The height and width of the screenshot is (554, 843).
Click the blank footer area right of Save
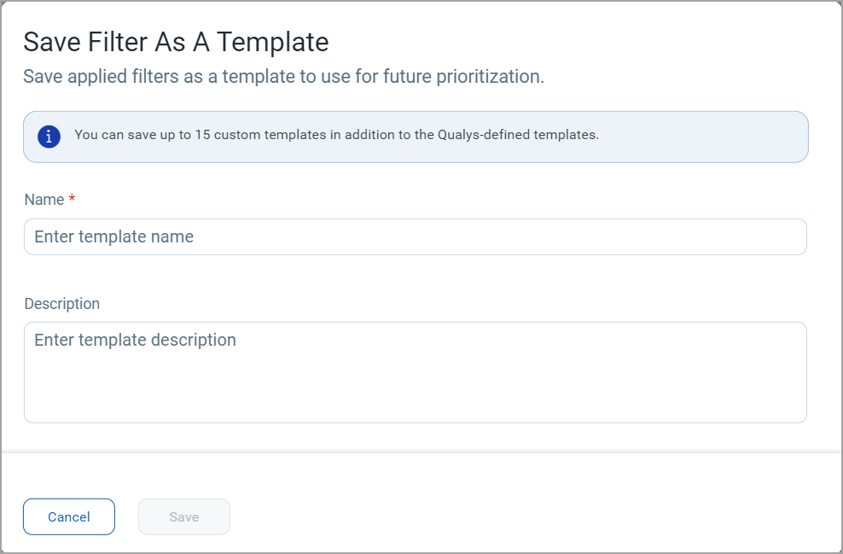[x=529, y=516]
